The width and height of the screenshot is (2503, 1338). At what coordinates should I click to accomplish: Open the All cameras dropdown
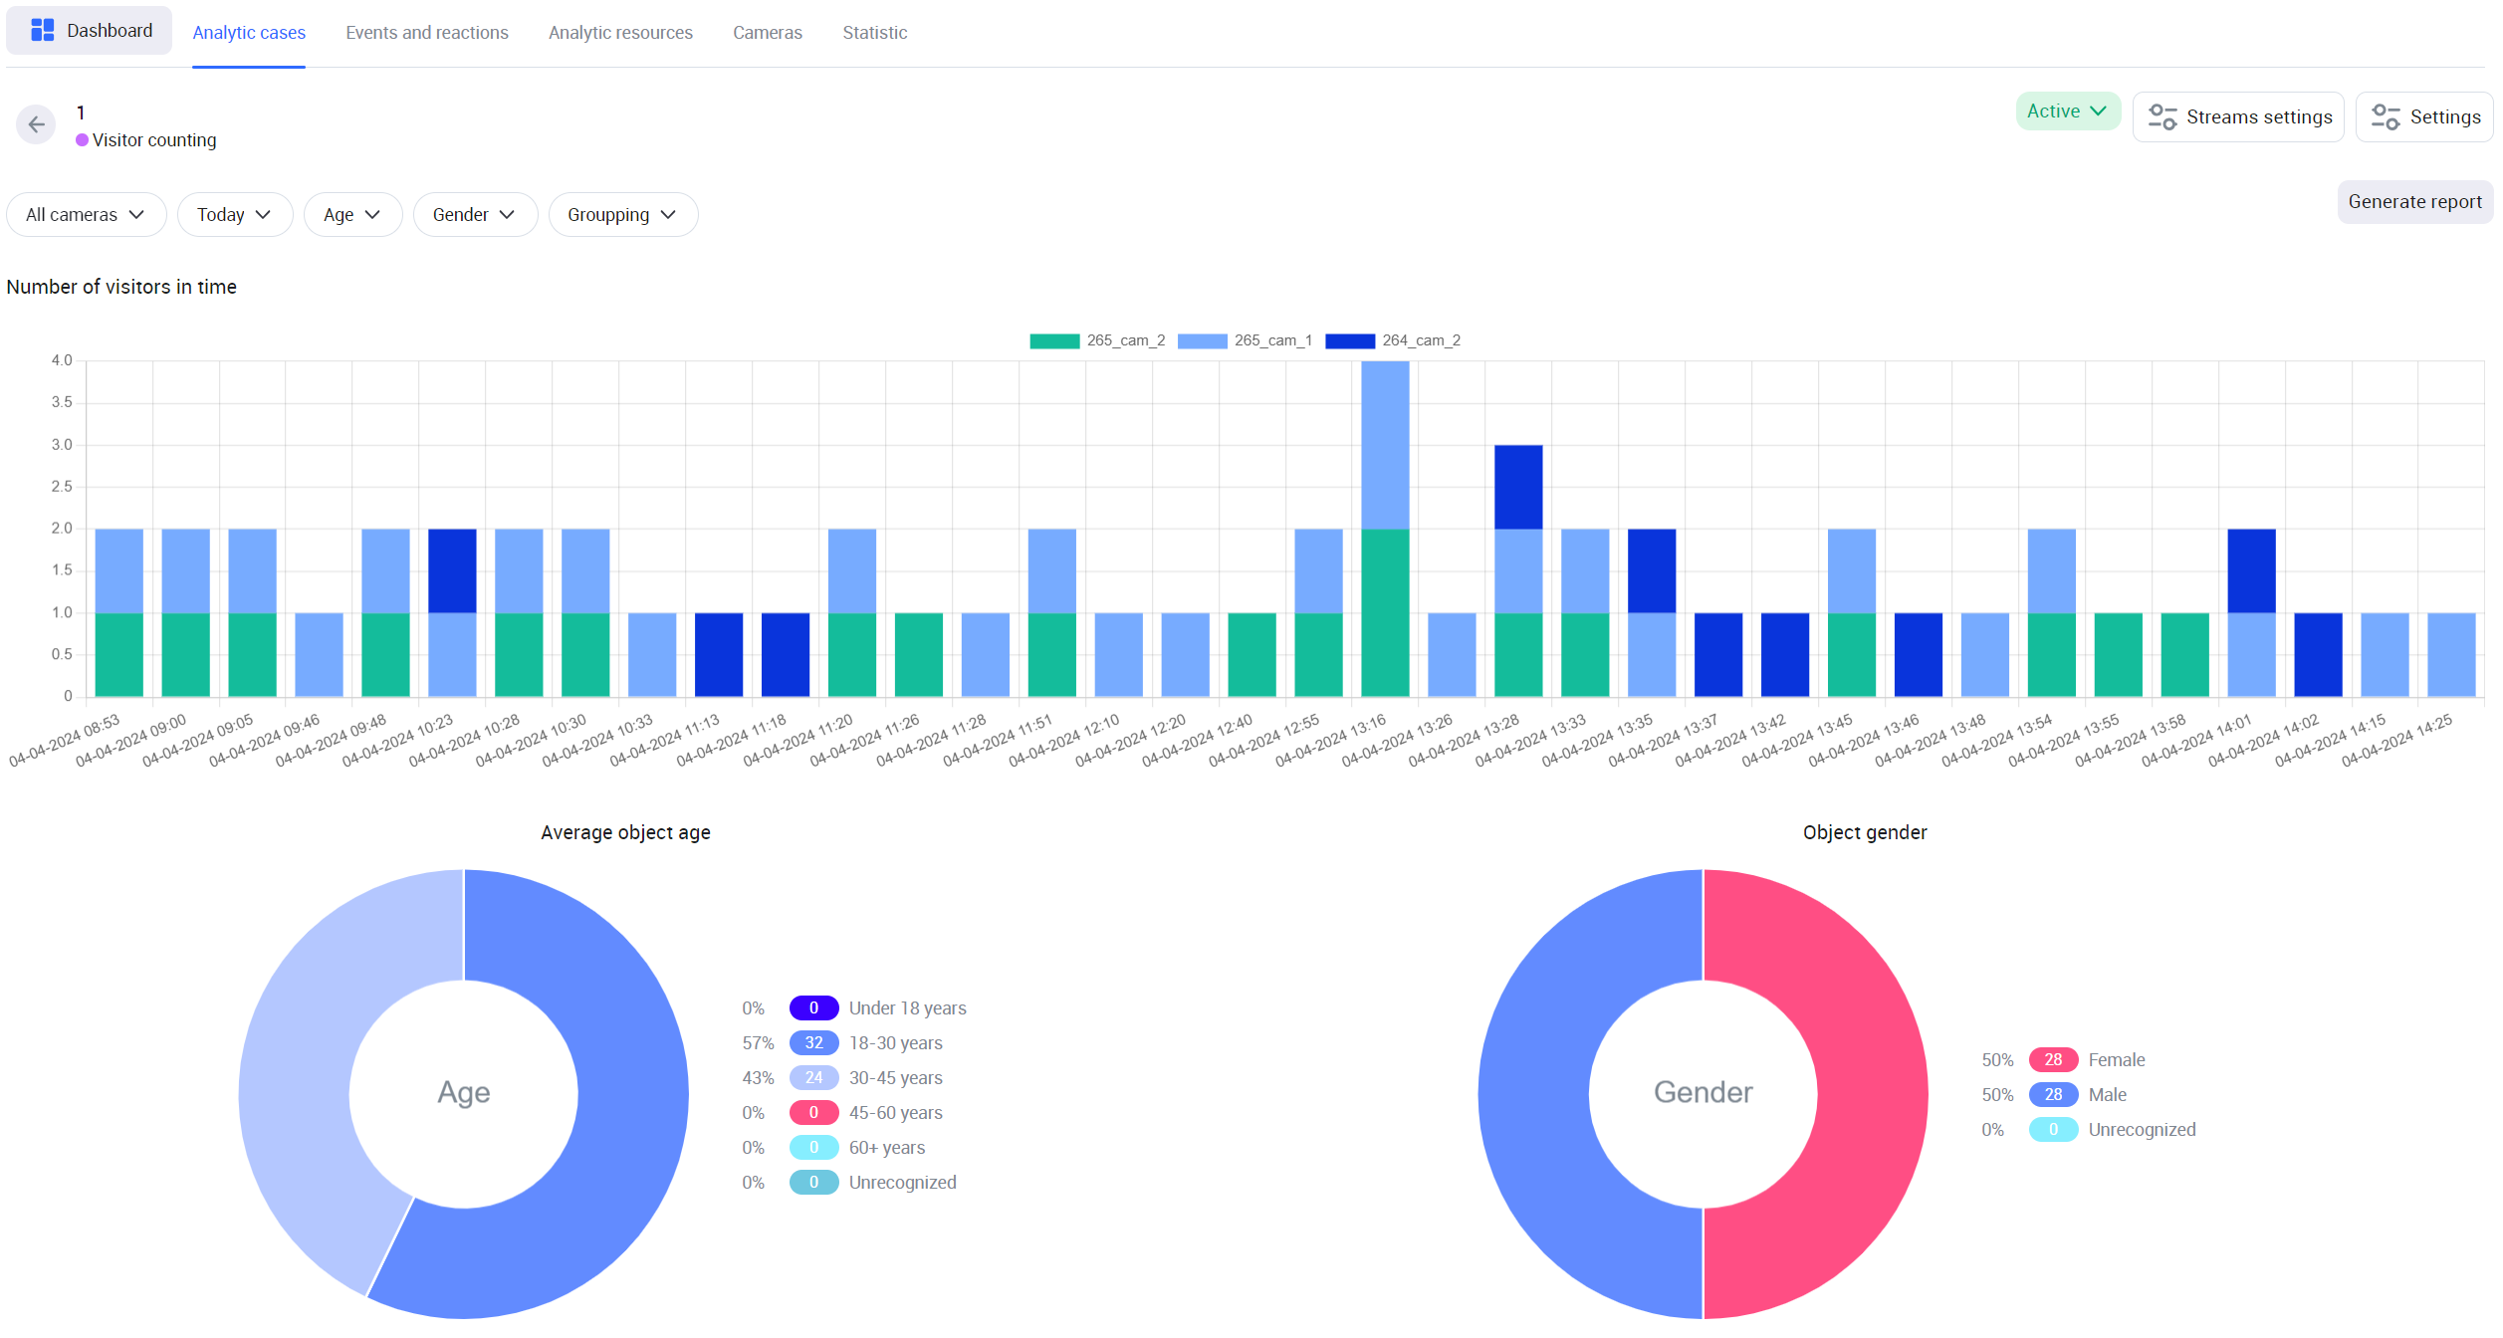tap(86, 215)
